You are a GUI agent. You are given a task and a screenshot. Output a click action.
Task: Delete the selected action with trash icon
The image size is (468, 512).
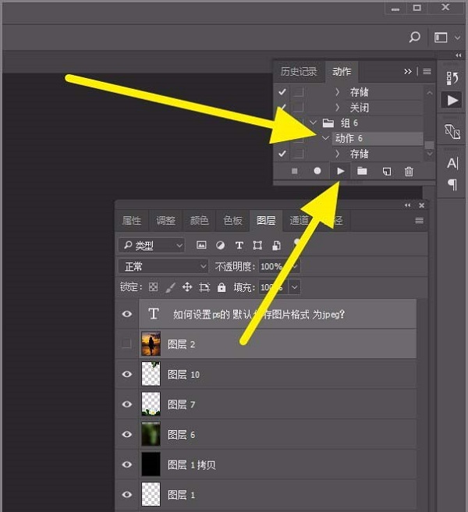(409, 172)
